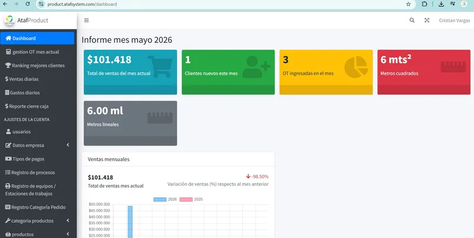This screenshot has width=474, height=238.
Task: Click "Total de ventas mes actual" chart caption
Action: coord(116,186)
